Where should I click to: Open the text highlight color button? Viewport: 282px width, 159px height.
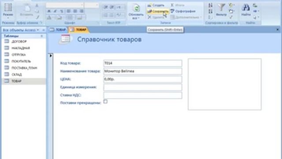point(119,15)
